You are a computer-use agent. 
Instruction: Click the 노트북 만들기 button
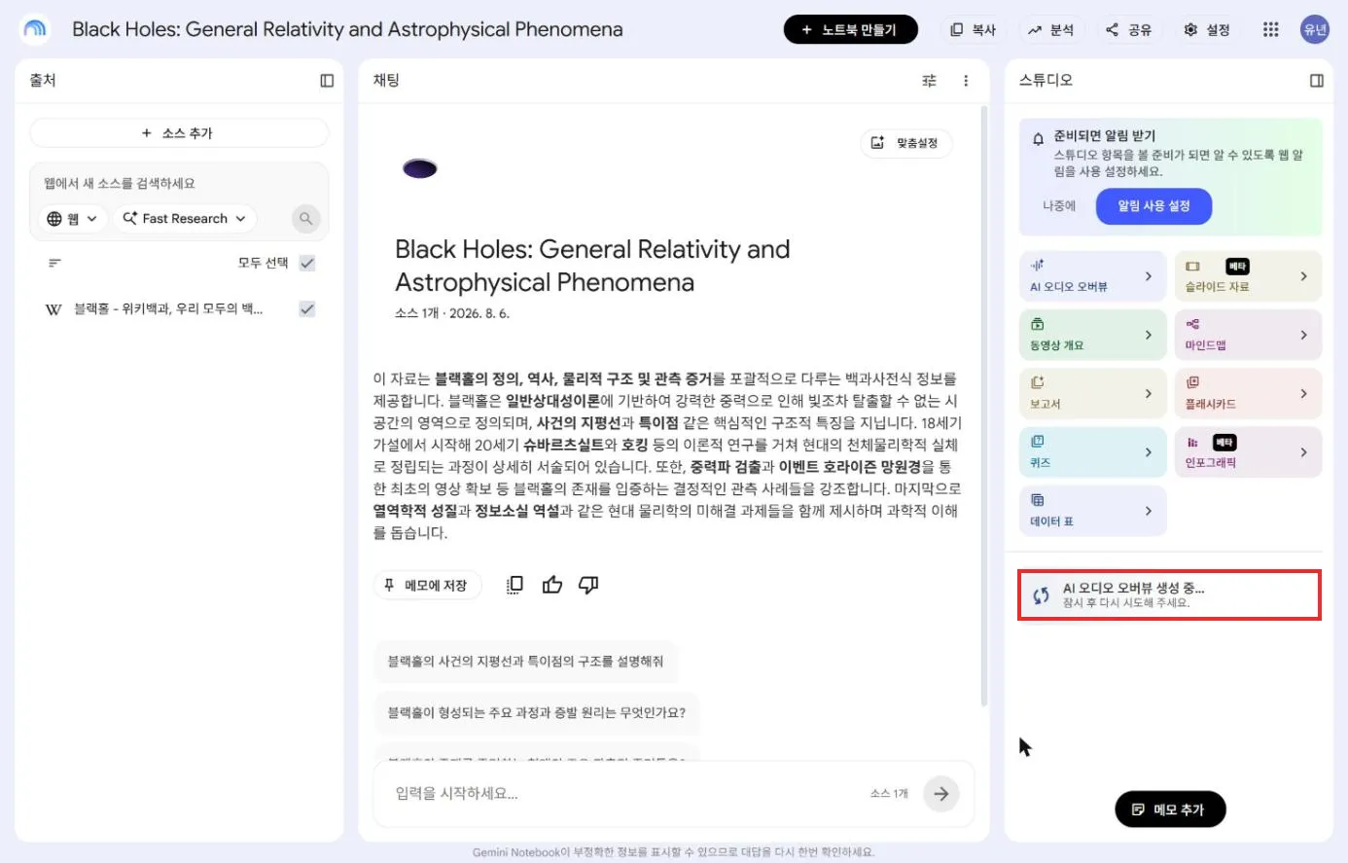[850, 30]
